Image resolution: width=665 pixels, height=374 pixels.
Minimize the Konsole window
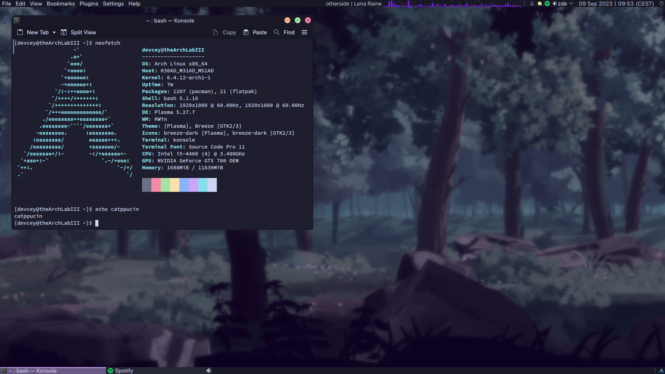coord(287,20)
